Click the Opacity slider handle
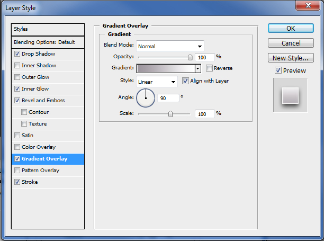 pyautogui.click(x=190, y=57)
